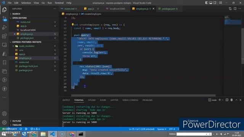Open the Azure view in activity bar
244x137 pixels.
click(4, 54)
